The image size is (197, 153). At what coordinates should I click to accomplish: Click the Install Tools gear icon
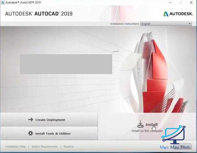pos(30,133)
